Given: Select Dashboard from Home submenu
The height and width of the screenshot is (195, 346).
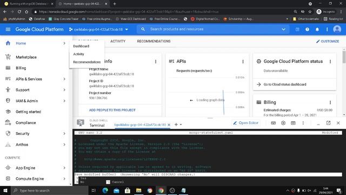Looking at the screenshot, I should tap(81, 46).
